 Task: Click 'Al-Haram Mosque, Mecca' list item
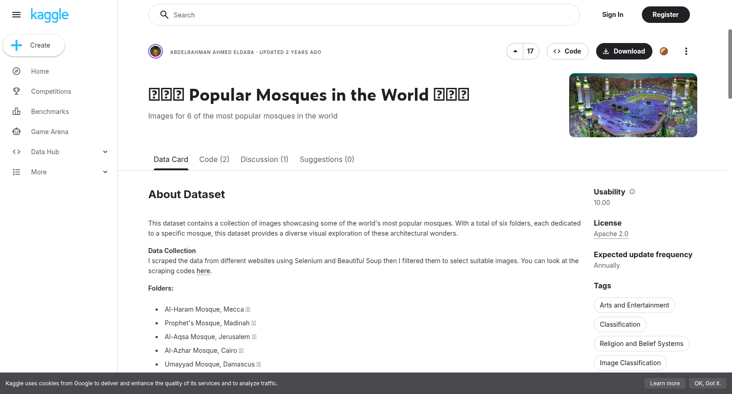pyautogui.click(x=207, y=309)
